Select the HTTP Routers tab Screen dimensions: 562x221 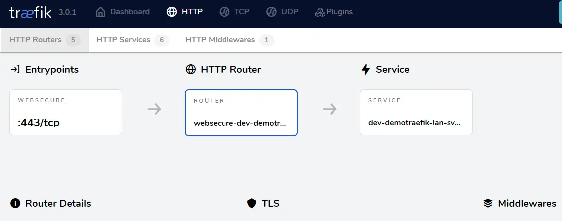44,40
